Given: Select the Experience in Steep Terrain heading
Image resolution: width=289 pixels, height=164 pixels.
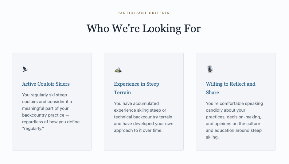Looking at the screenshot, I should click(x=136, y=88).
